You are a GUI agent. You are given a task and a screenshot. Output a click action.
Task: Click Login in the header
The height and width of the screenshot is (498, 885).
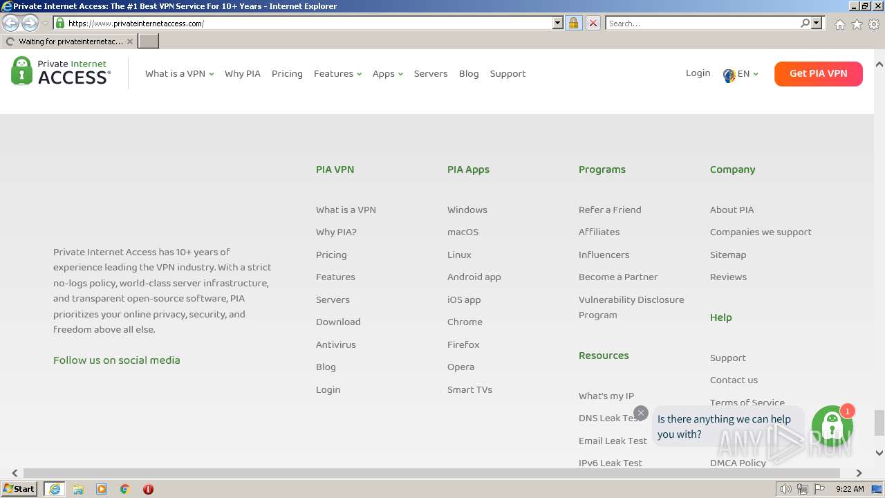[698, 73]
